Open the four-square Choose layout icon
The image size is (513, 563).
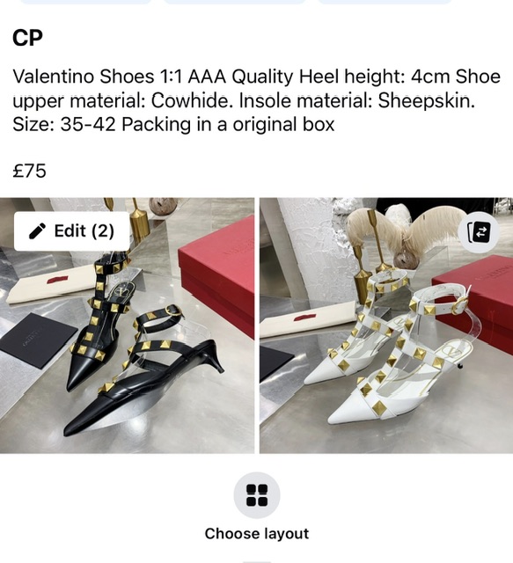coord(257,495)
